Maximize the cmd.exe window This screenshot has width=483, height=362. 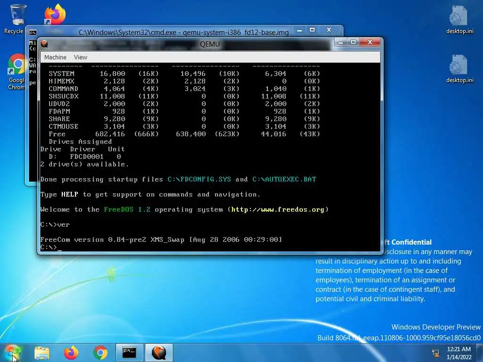[312, 30]
